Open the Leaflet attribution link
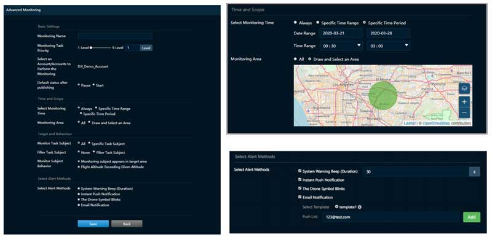 (410, 123)
